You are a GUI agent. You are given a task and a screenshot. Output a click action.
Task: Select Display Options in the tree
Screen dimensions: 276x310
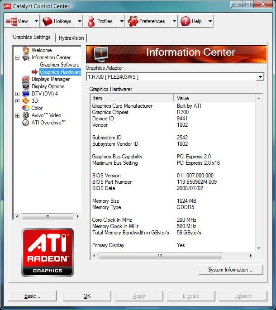(x=48, y=86)
